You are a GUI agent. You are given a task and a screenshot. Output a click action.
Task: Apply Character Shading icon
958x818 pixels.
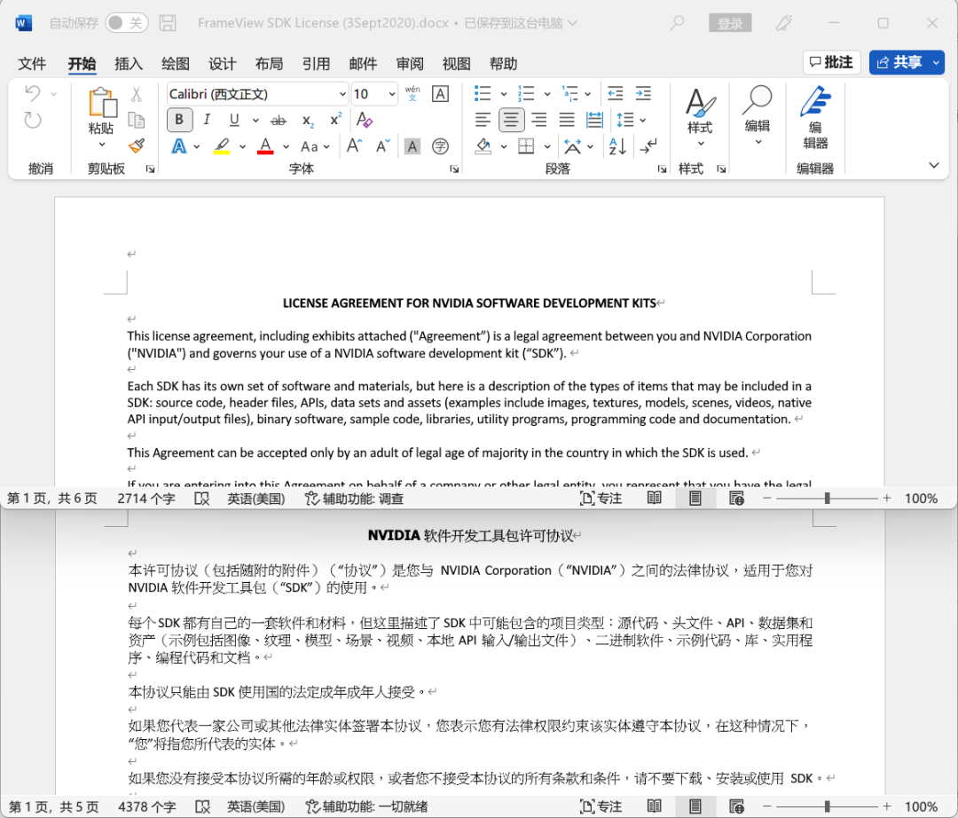[x=412, y=146]
